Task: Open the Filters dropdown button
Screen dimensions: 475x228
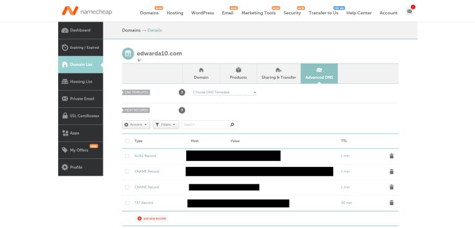Action: pyautogui.click(x=166, y=124)
